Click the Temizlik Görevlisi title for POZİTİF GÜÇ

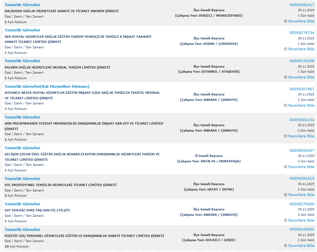[22, 230]
